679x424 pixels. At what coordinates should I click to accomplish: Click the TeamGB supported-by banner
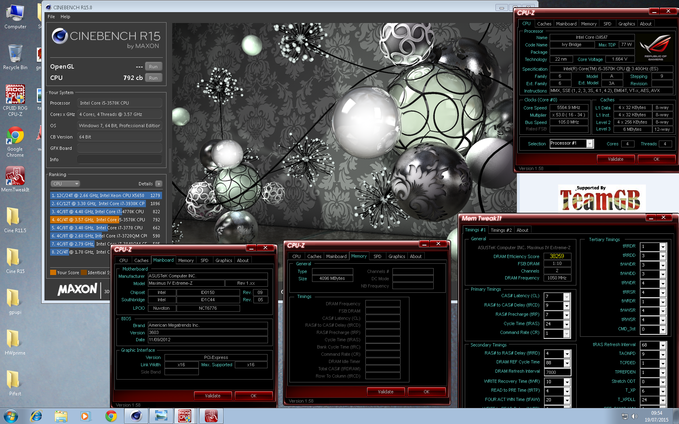pyautogui.click(x=601, y=199)
